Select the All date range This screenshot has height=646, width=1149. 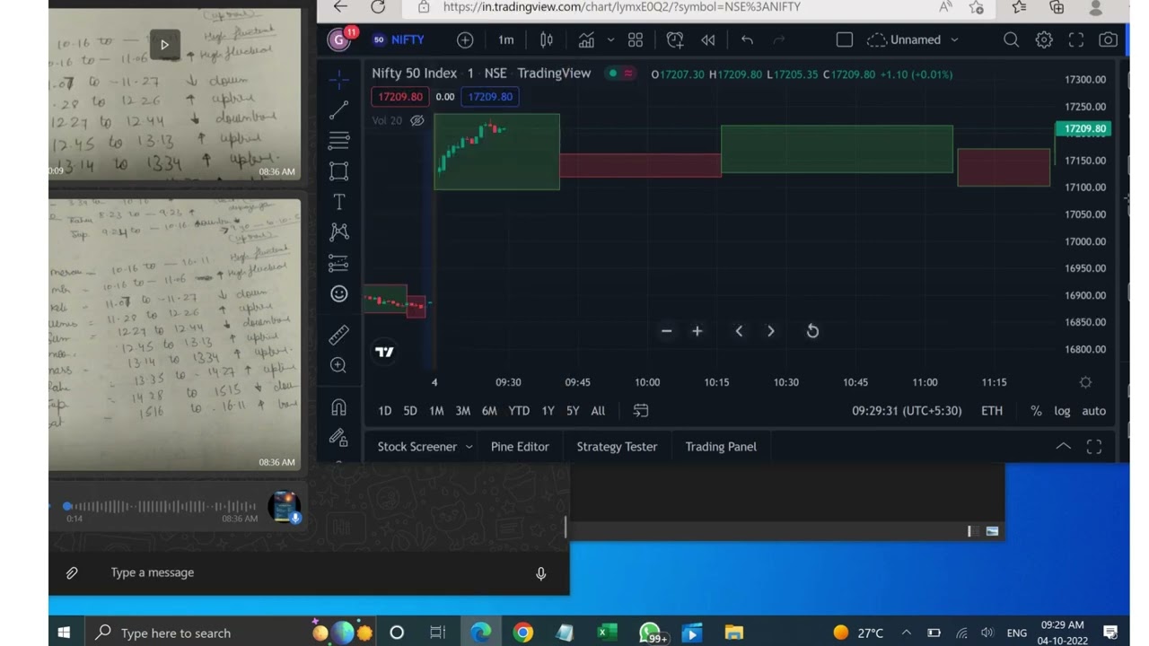[x=598, y=411]
